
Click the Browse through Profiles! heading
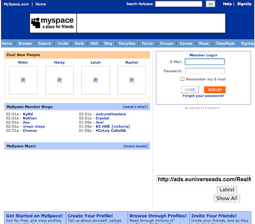pos(158,215)
